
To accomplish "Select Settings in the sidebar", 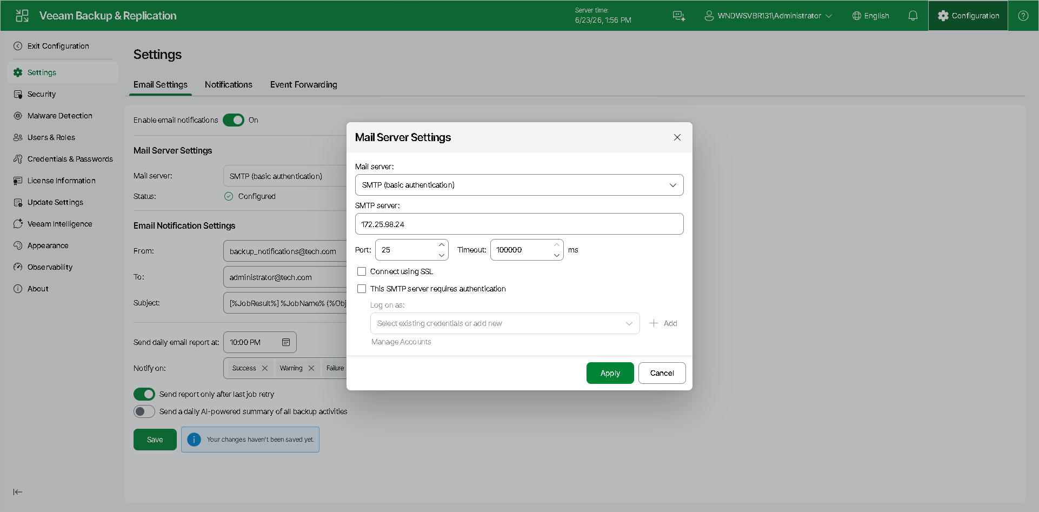I will pos(63,72).
